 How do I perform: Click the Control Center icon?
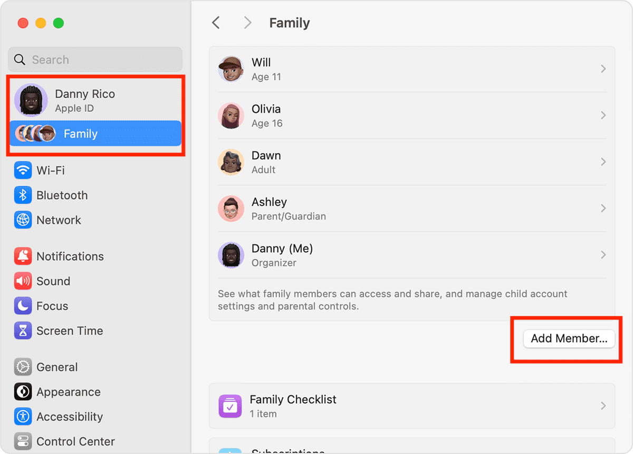tap(23, 441)
